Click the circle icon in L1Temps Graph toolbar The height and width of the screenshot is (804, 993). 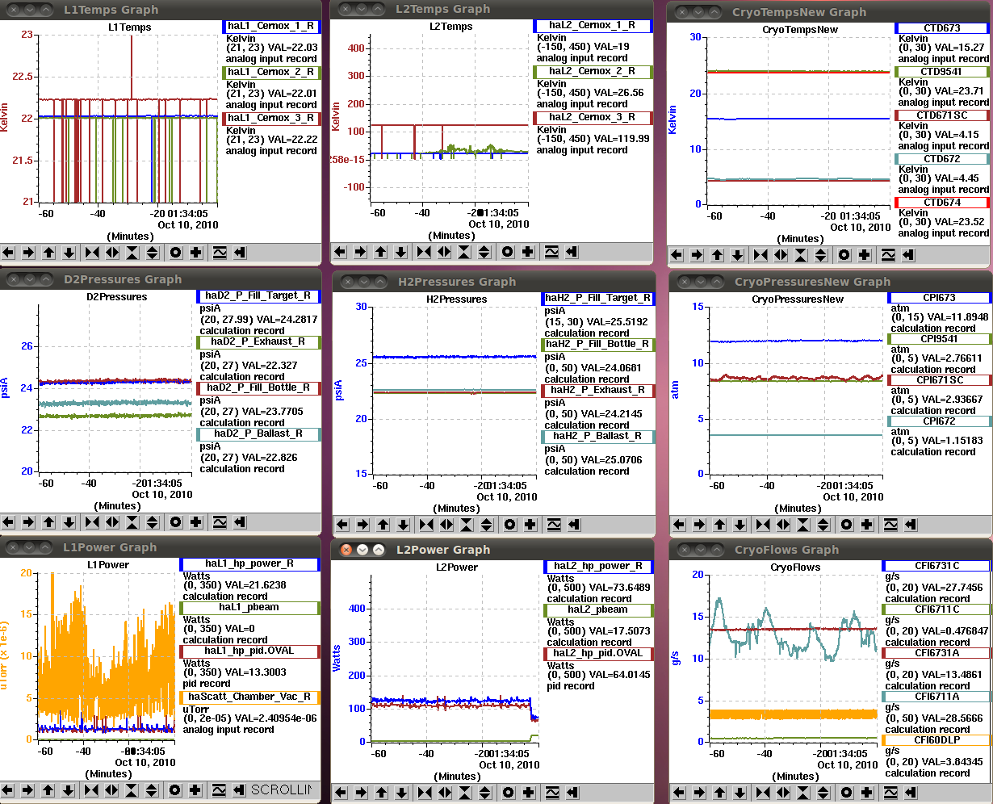point(176,253)
